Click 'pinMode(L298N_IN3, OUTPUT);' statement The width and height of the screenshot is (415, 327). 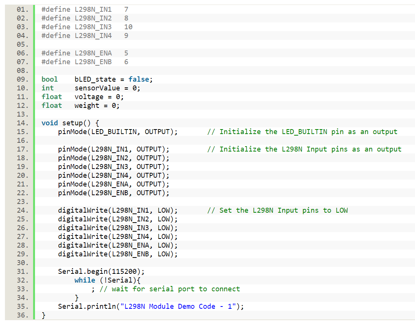113,167
